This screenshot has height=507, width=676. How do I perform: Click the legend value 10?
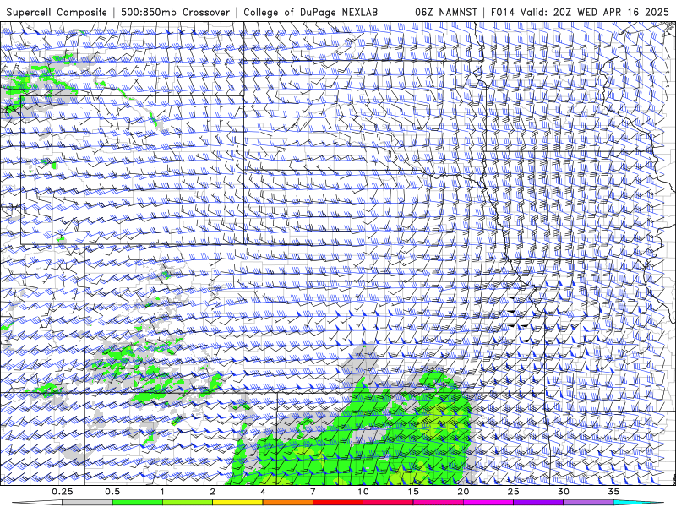point(363,492)
